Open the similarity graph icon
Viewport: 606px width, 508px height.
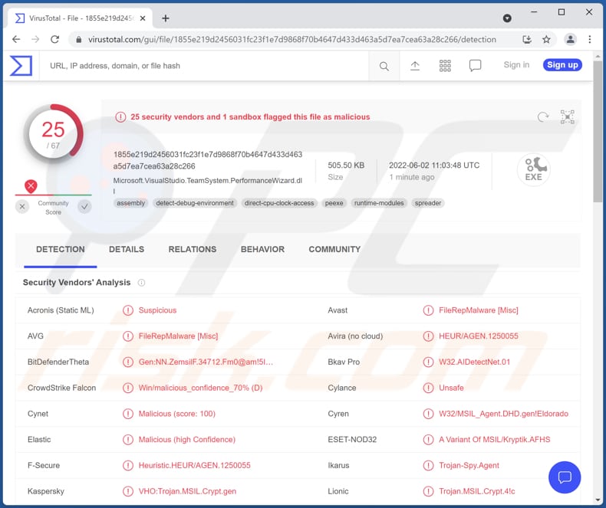(568, 116)
